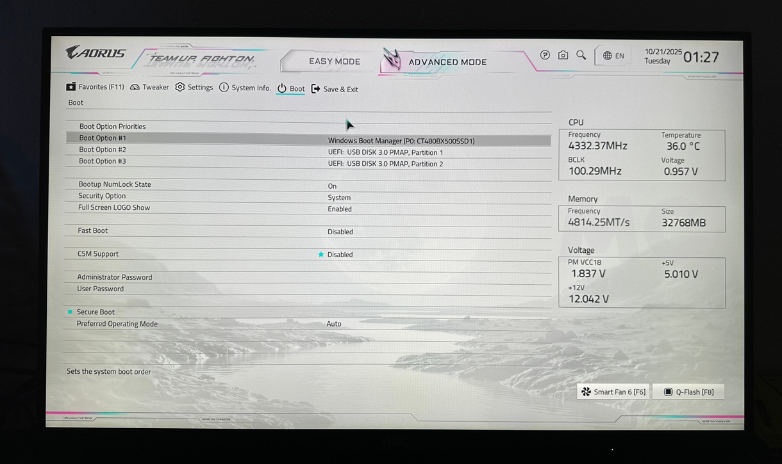Open search with the magnifier icon
782x464 pixels.
pos(581,56)
